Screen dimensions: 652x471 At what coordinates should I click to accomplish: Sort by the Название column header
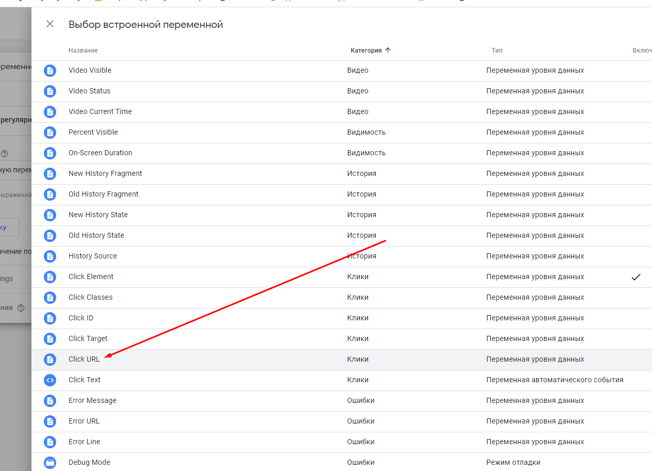83,51
